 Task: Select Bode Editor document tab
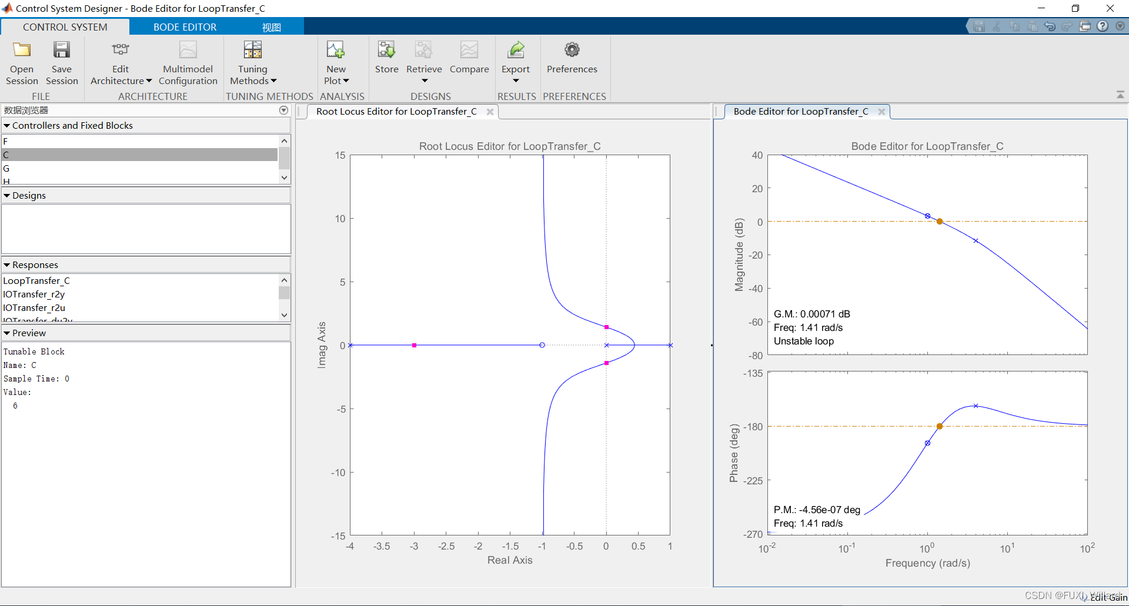(800, 112)
